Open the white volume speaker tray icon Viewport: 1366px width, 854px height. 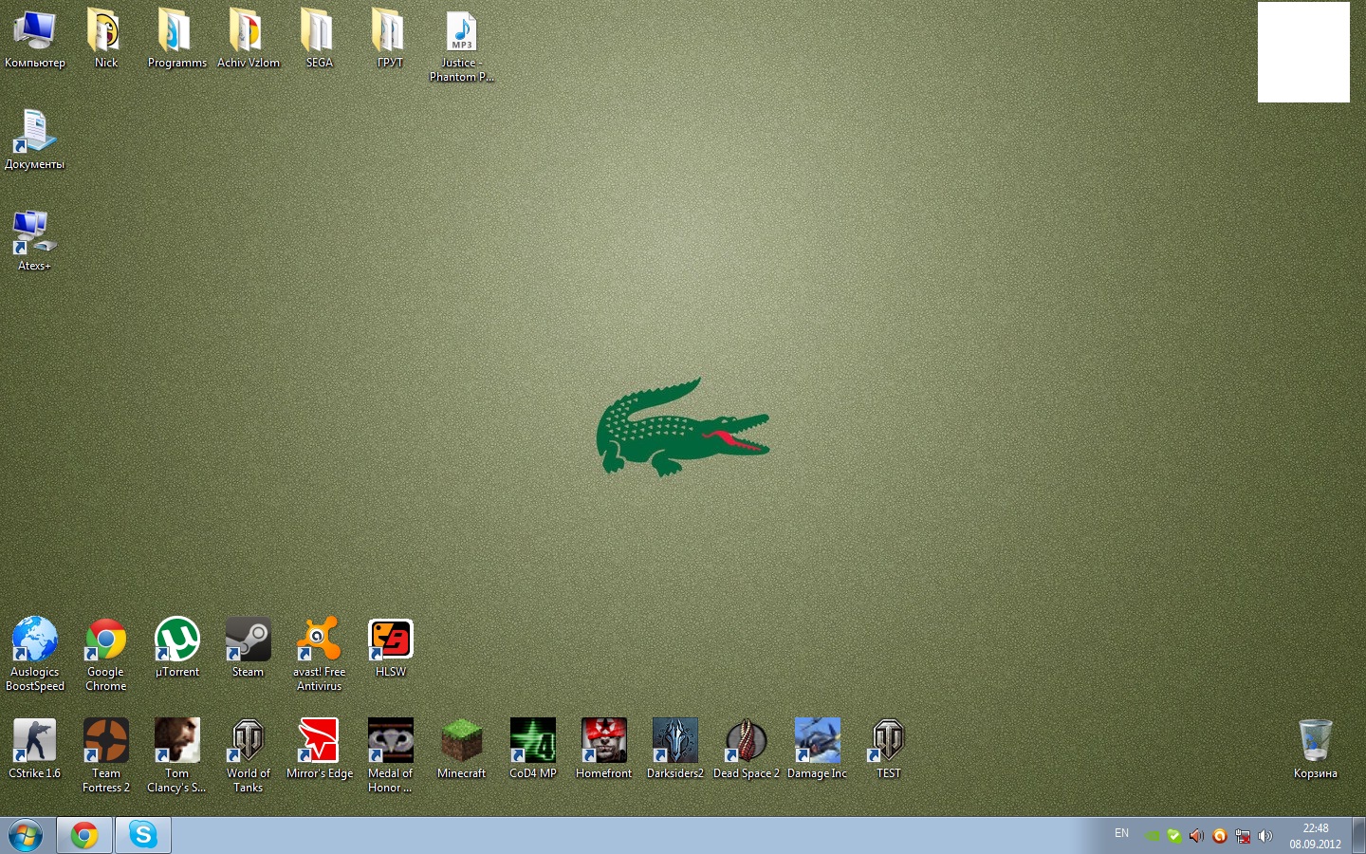(1265, 836)
